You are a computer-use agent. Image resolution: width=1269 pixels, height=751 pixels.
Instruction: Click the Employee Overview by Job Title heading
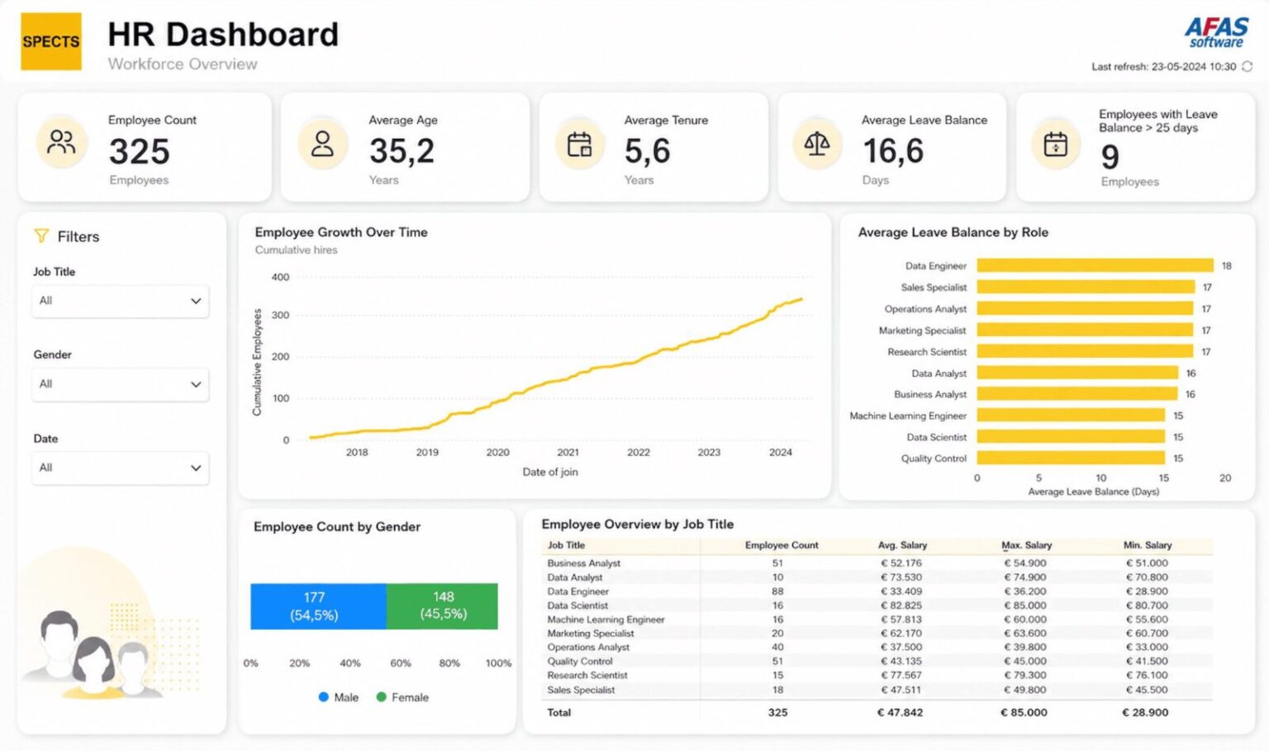pyautogui.click(x=637, y=524)
